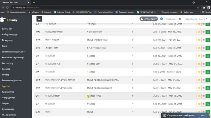Open the Edpuzzle bookmark
Viewport: 211px width, 118px height.
(x=46, y=12)
